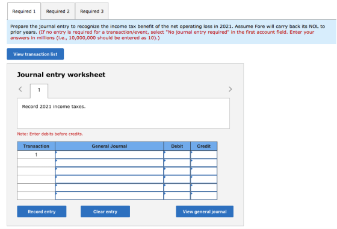Clear the entry with Clear entry button
This screenshot has height=229, width=337.
tap(105, 212)
